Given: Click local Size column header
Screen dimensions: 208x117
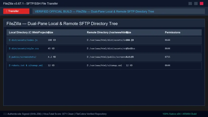Looking at the screenshot, I should [x=50, y=32].
